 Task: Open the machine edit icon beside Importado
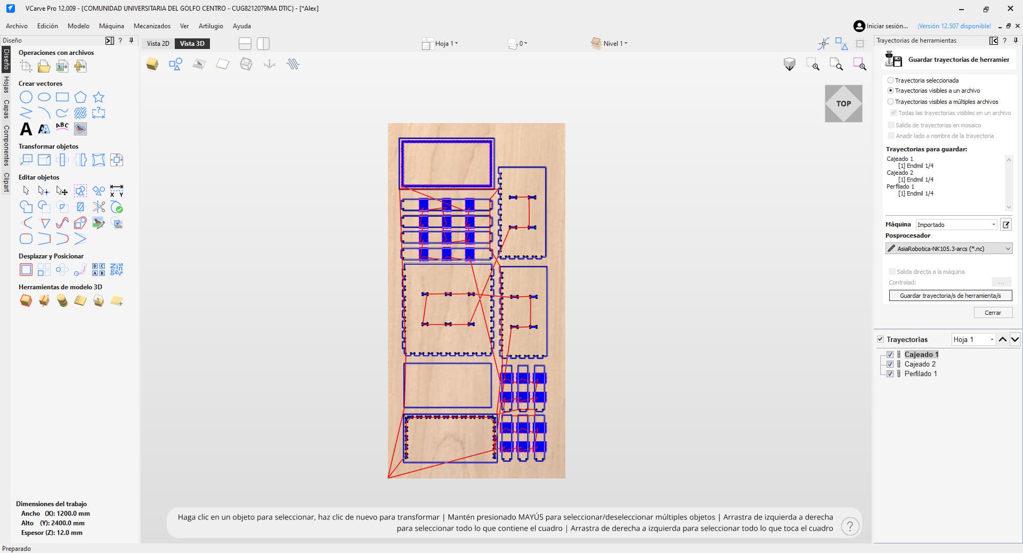[1006, 225]
